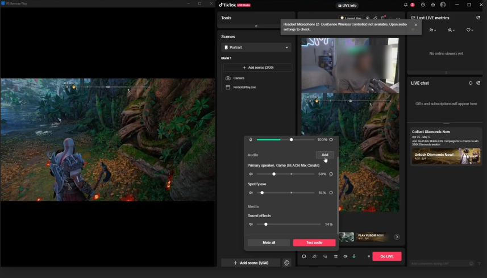Open the Portrait scene dropdown
Screen dimensions: 487x278
[256, 48]
